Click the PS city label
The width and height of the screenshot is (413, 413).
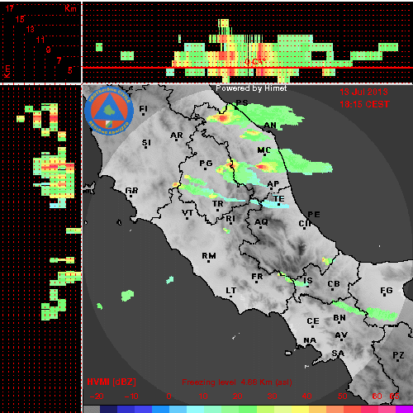242,102
